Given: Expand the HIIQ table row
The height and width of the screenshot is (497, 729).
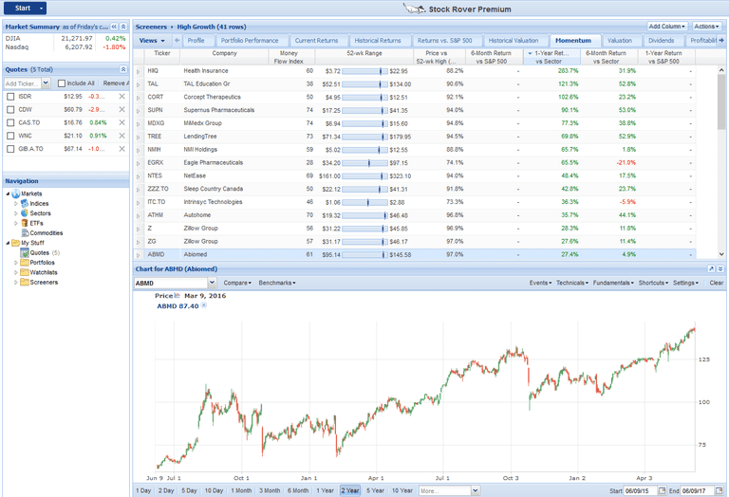Looking at the screenshot, I should [138, 71].
